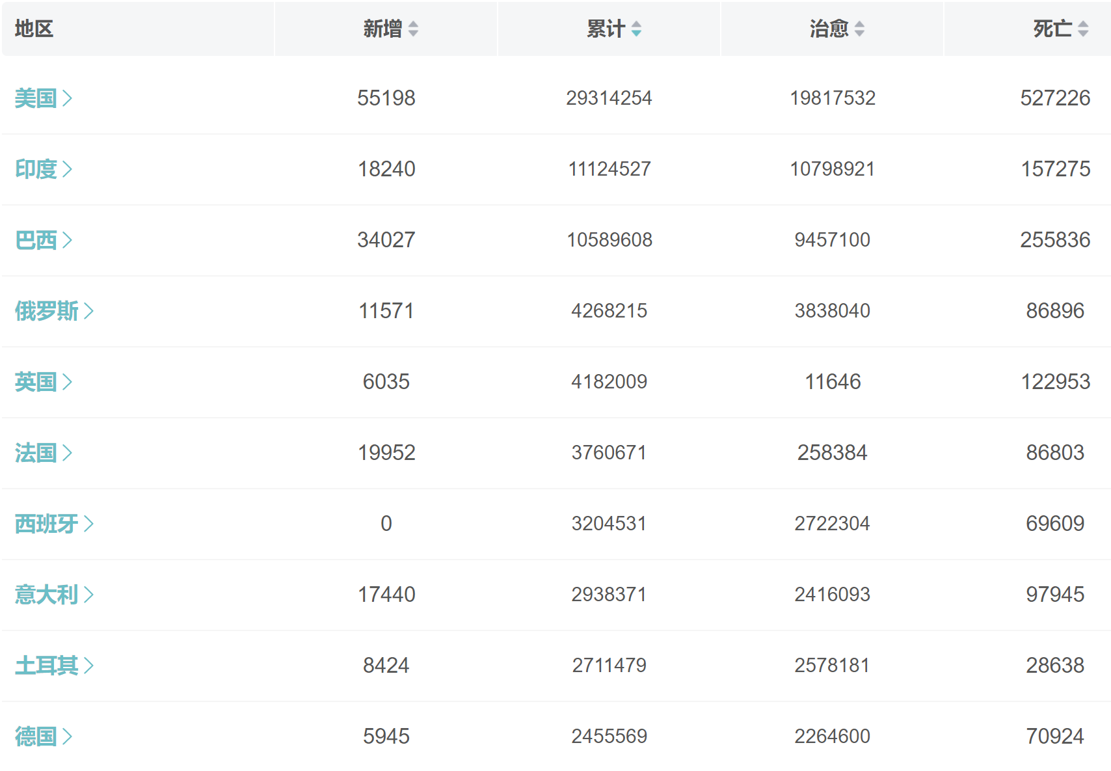The image size is (1111, 771).
Task: Open the 英国 country link
Action: 43,382
